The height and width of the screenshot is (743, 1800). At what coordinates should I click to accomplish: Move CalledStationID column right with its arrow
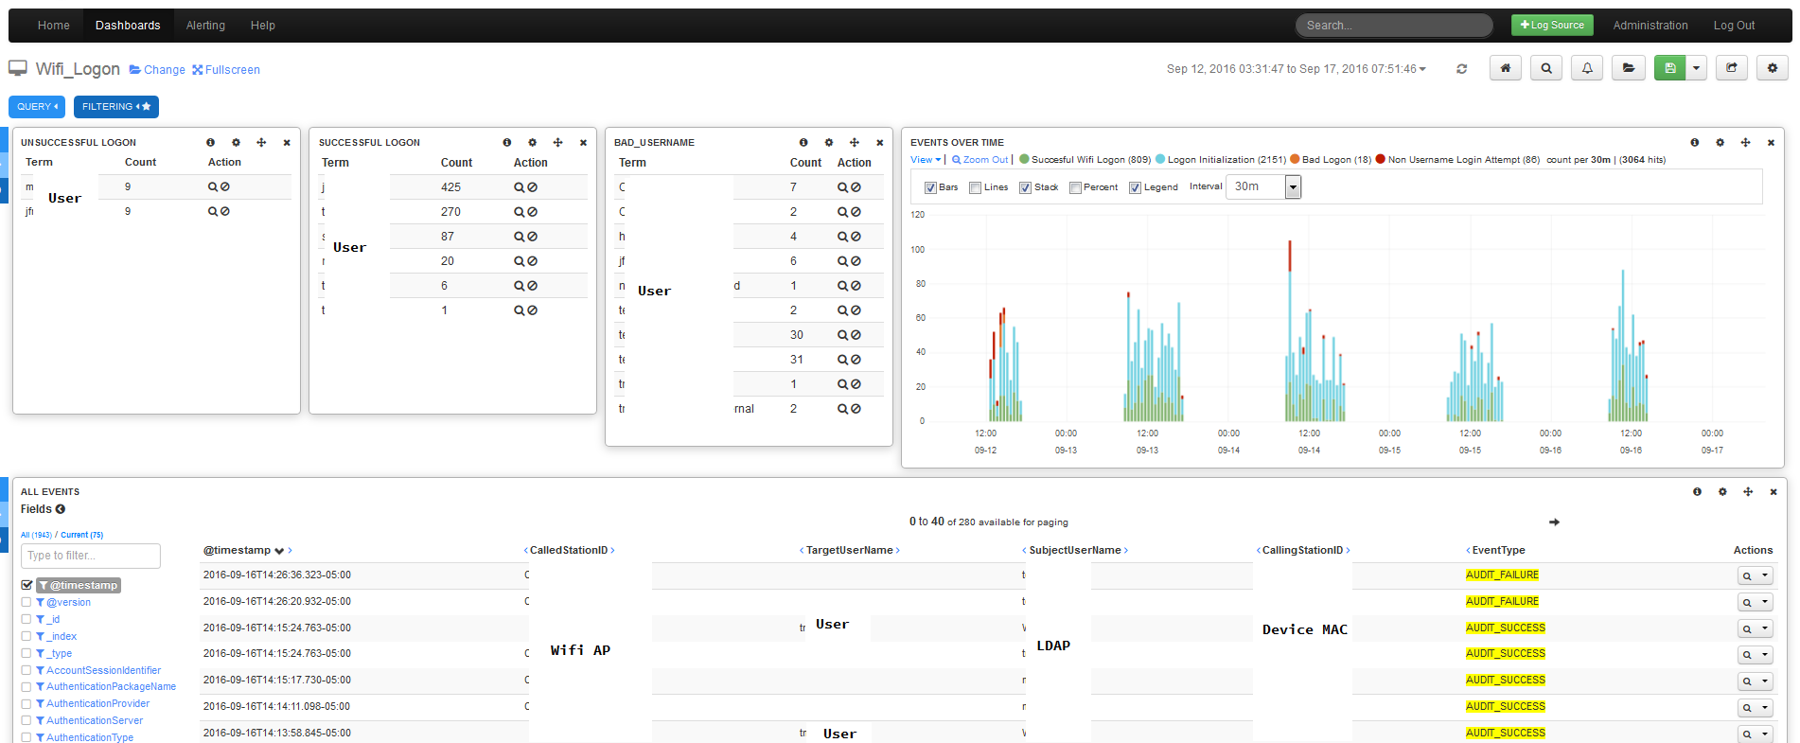[612, 550]
